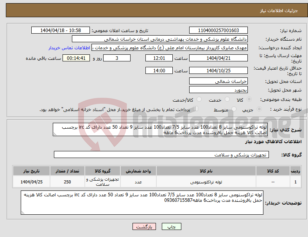Click the response deadline date 1404/04/21
Viewport: 308px width, 237px height.
[x=218, y=58]
